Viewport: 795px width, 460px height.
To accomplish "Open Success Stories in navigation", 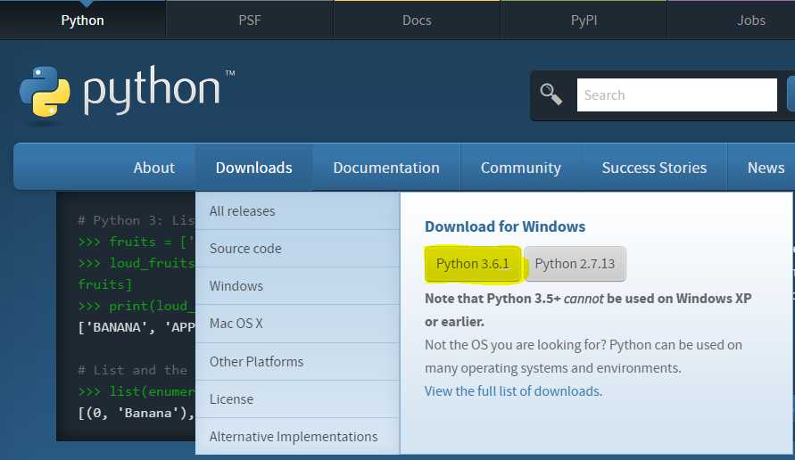I will 654,168.
